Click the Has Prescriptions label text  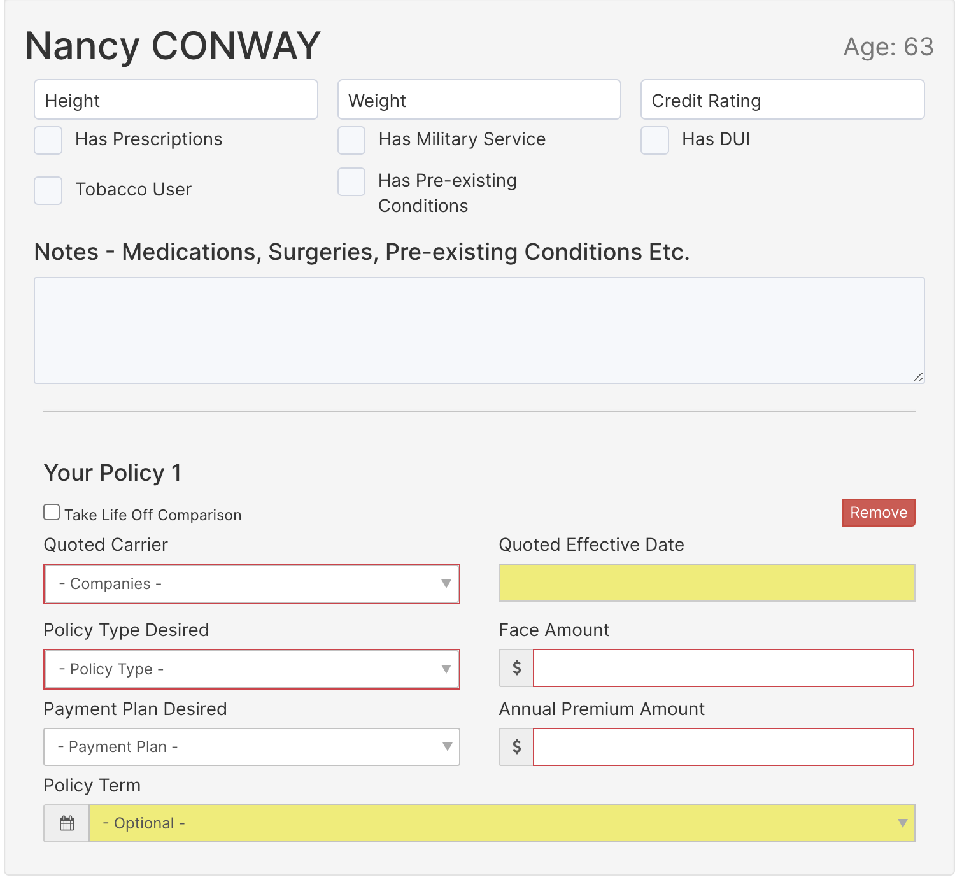(x=149, y=139)
